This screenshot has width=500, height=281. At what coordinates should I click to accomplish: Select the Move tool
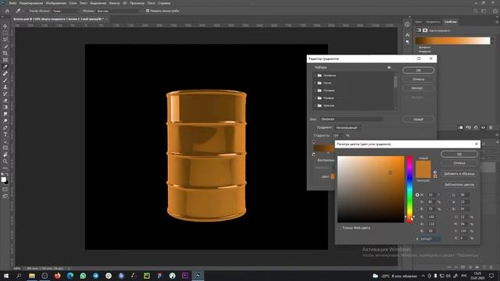(5, 26)
